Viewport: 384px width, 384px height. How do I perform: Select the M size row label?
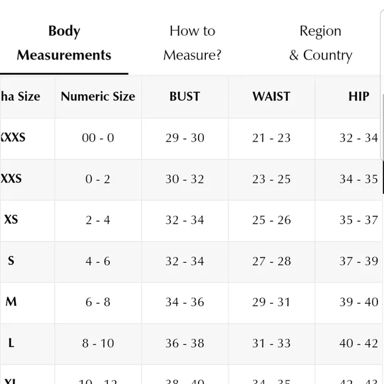[11, 302]
